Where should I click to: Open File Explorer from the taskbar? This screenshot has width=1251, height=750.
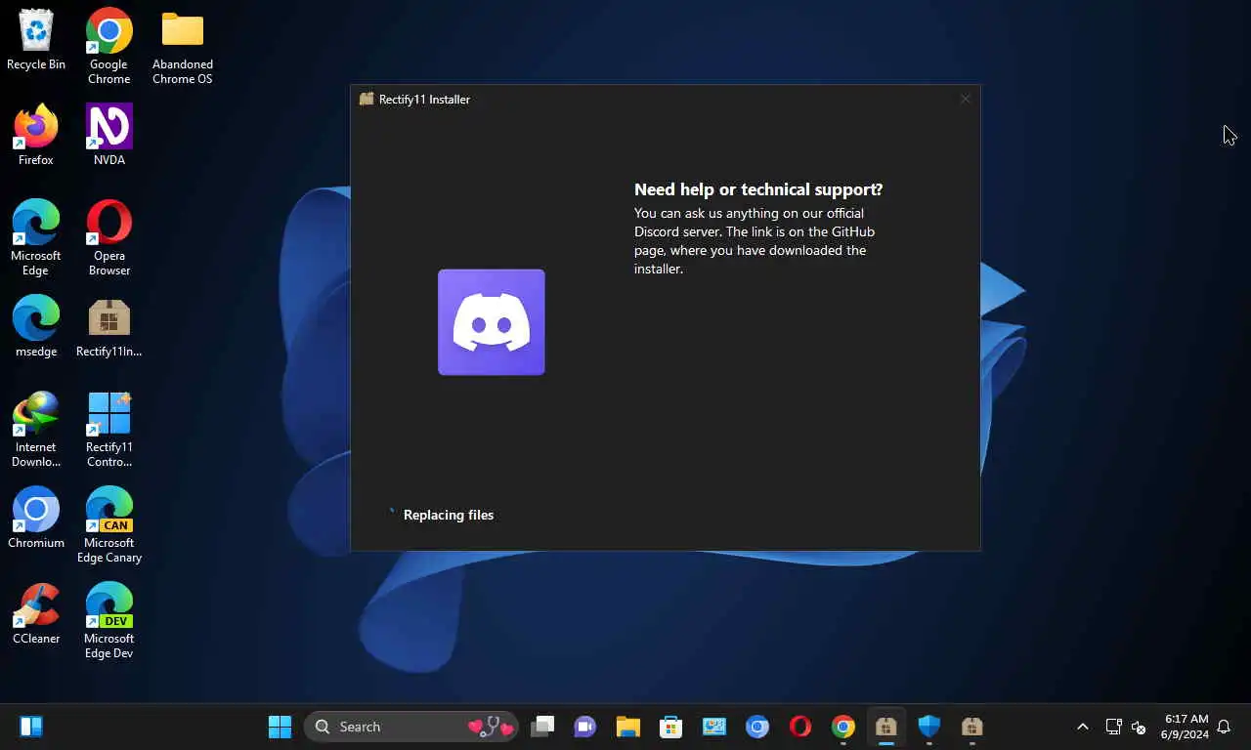click(627, 727)
